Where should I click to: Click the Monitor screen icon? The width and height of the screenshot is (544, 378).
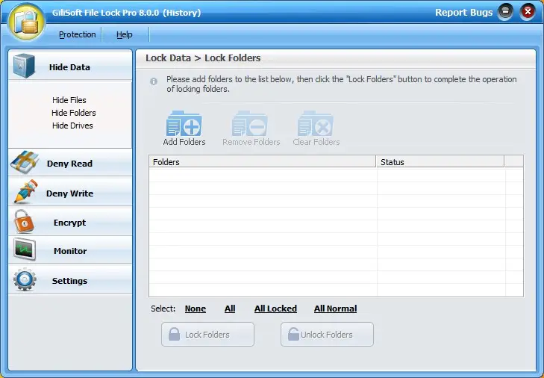point(25,250)
